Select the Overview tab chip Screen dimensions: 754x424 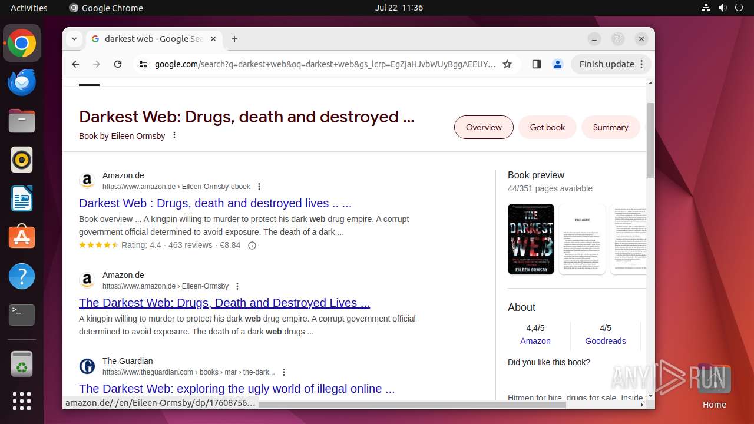(484, 127)
